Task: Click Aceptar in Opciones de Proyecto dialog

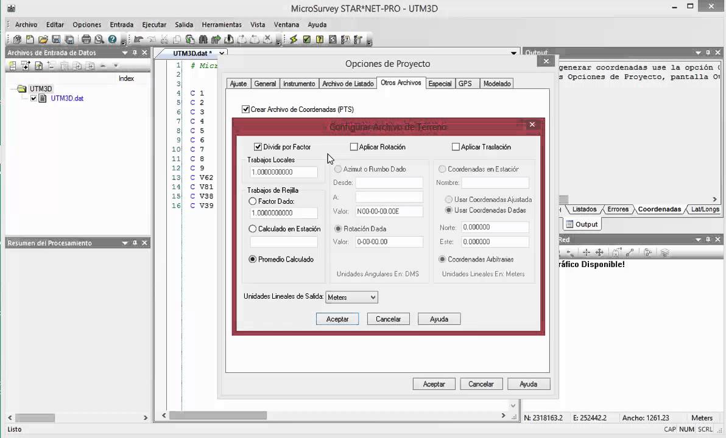Action: point(434,384)
